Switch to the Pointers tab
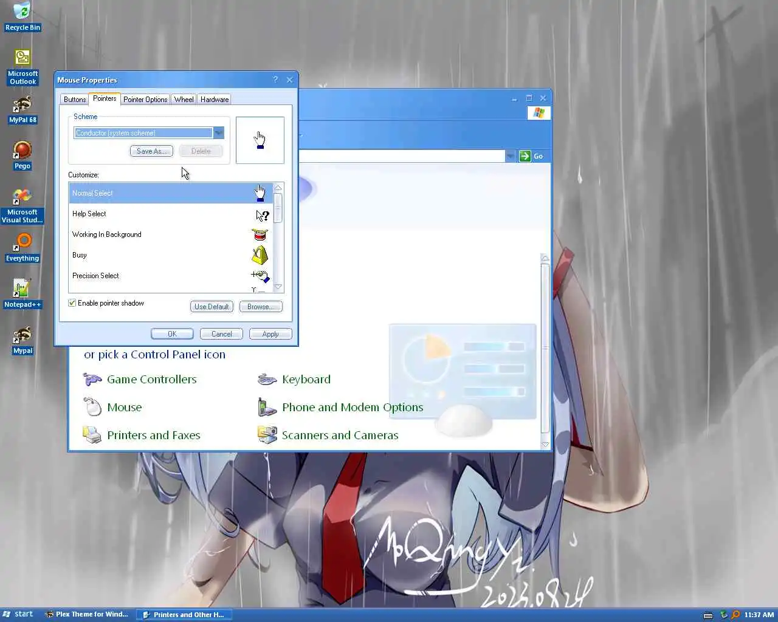Image resolution: width=778 pixels, height=622 pixels. (105, 98)
